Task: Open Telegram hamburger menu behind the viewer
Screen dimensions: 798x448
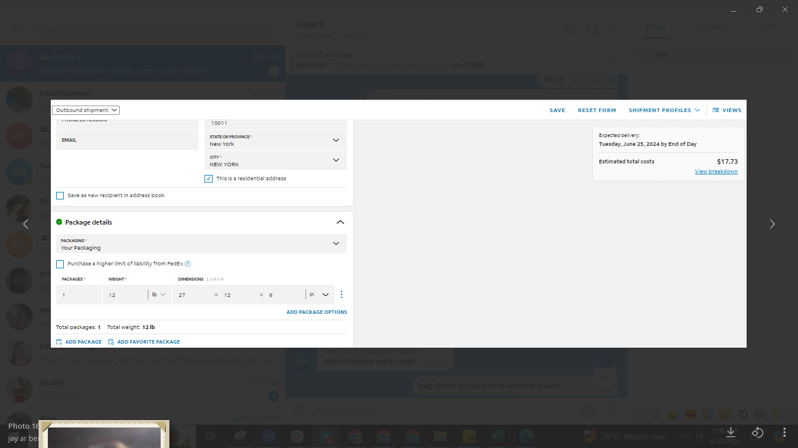Action: click(x=16, y=30)
